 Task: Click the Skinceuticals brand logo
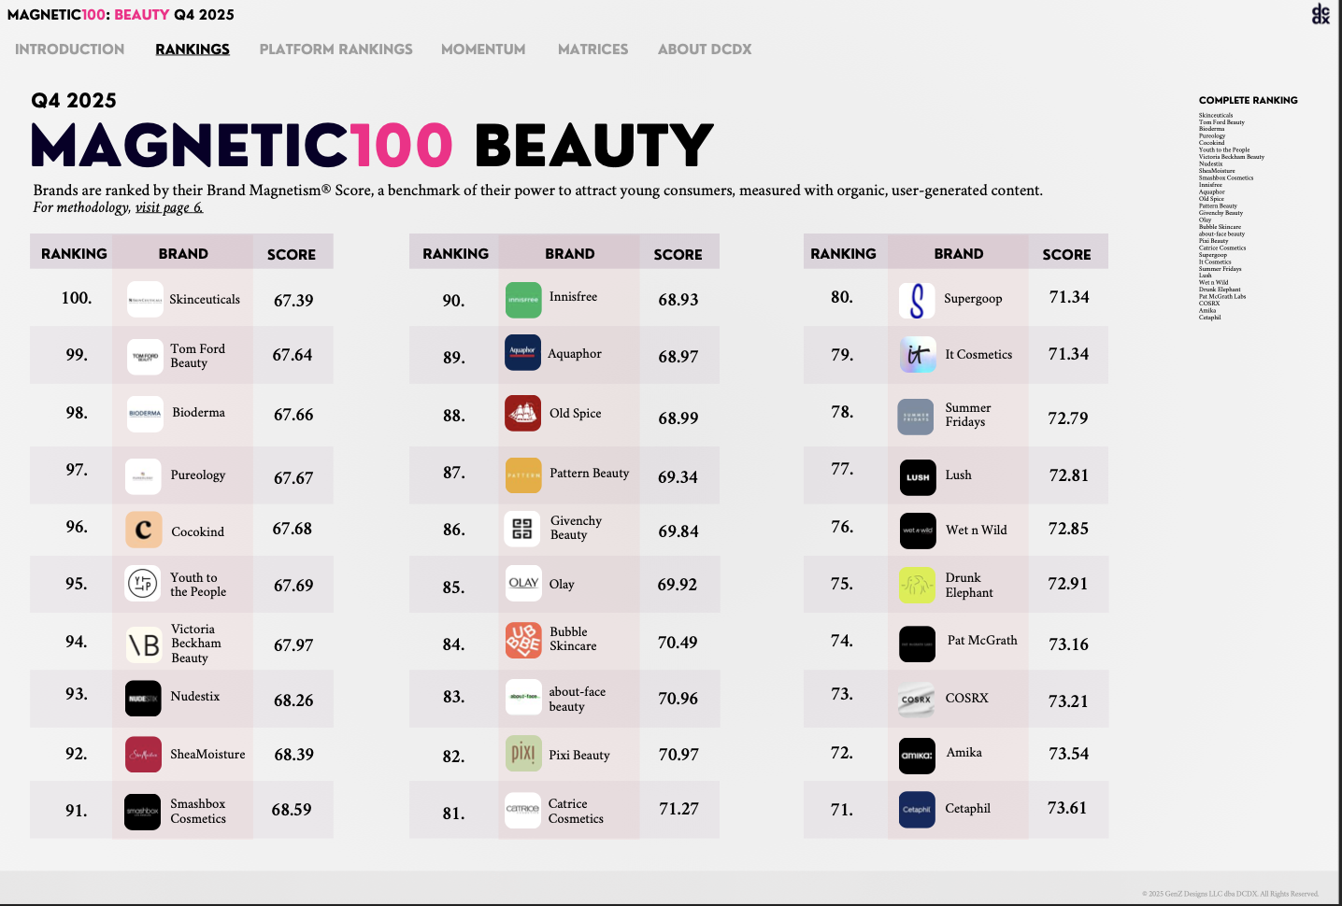[x=145, y=300]
